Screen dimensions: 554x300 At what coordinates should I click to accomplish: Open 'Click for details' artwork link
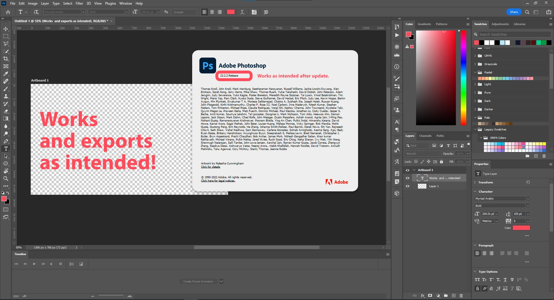(211, 167)
